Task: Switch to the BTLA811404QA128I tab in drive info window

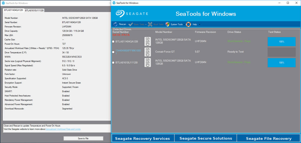Action: coord(14,10)
